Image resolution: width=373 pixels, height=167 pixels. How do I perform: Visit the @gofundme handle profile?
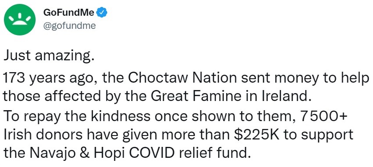tap(69, 25)
